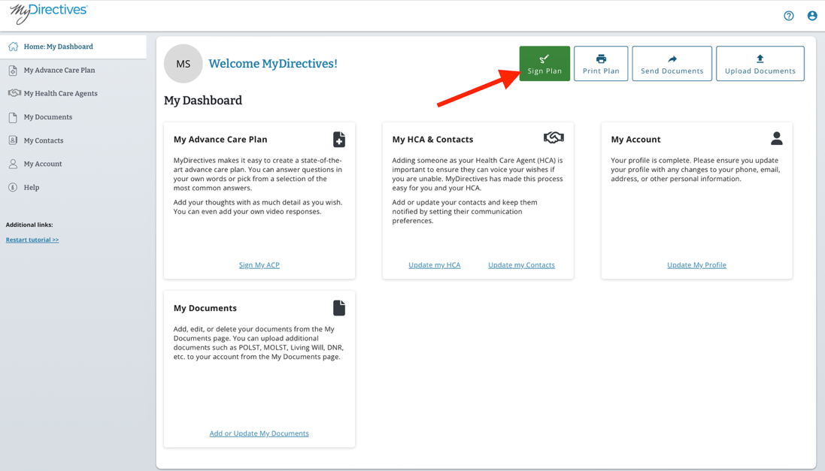Click the My HCA & Contacts card title

click(432, 139)
